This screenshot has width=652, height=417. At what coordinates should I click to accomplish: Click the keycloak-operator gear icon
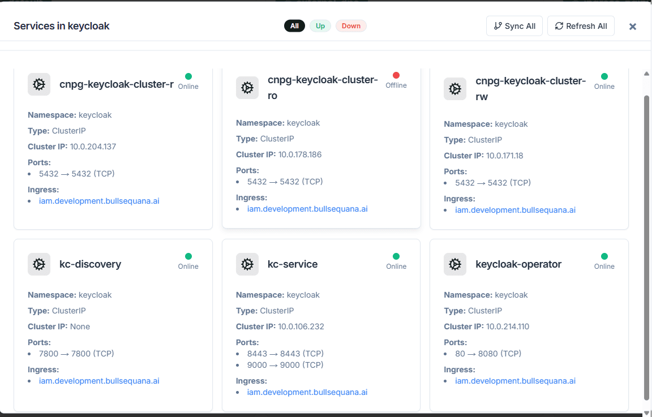click(x=454, y=264)
